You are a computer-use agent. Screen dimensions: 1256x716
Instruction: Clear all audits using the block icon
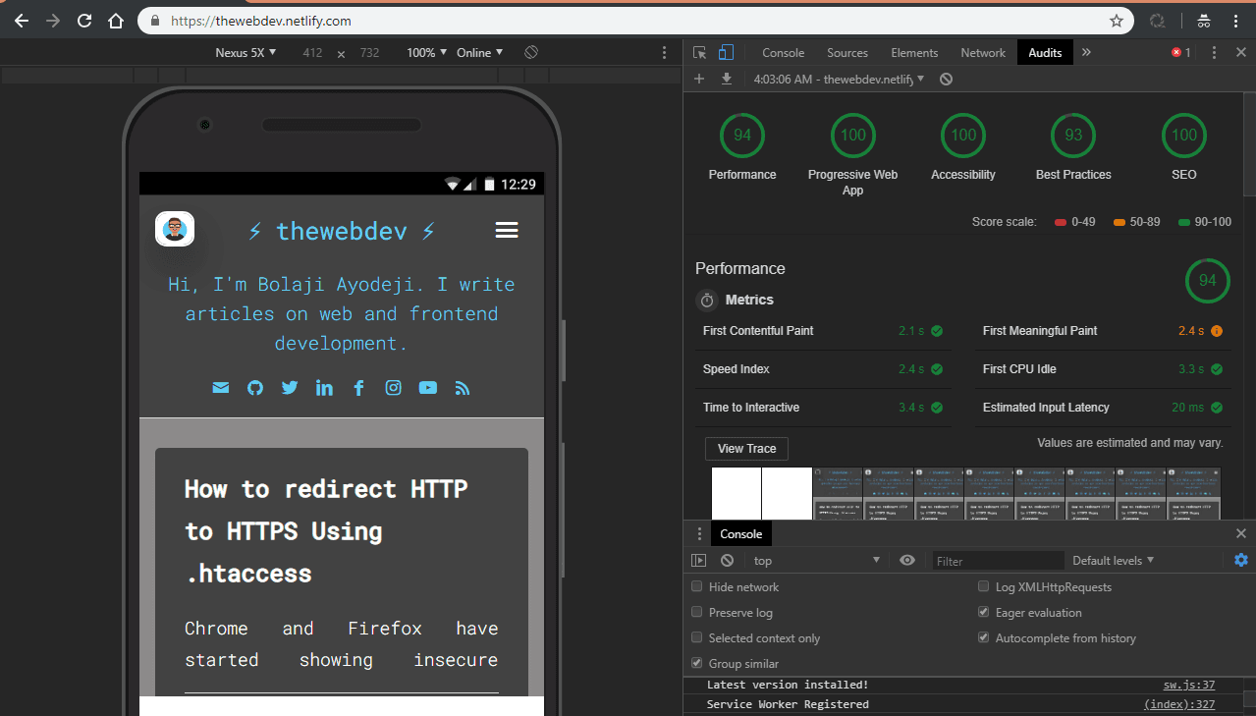[946, 79]
